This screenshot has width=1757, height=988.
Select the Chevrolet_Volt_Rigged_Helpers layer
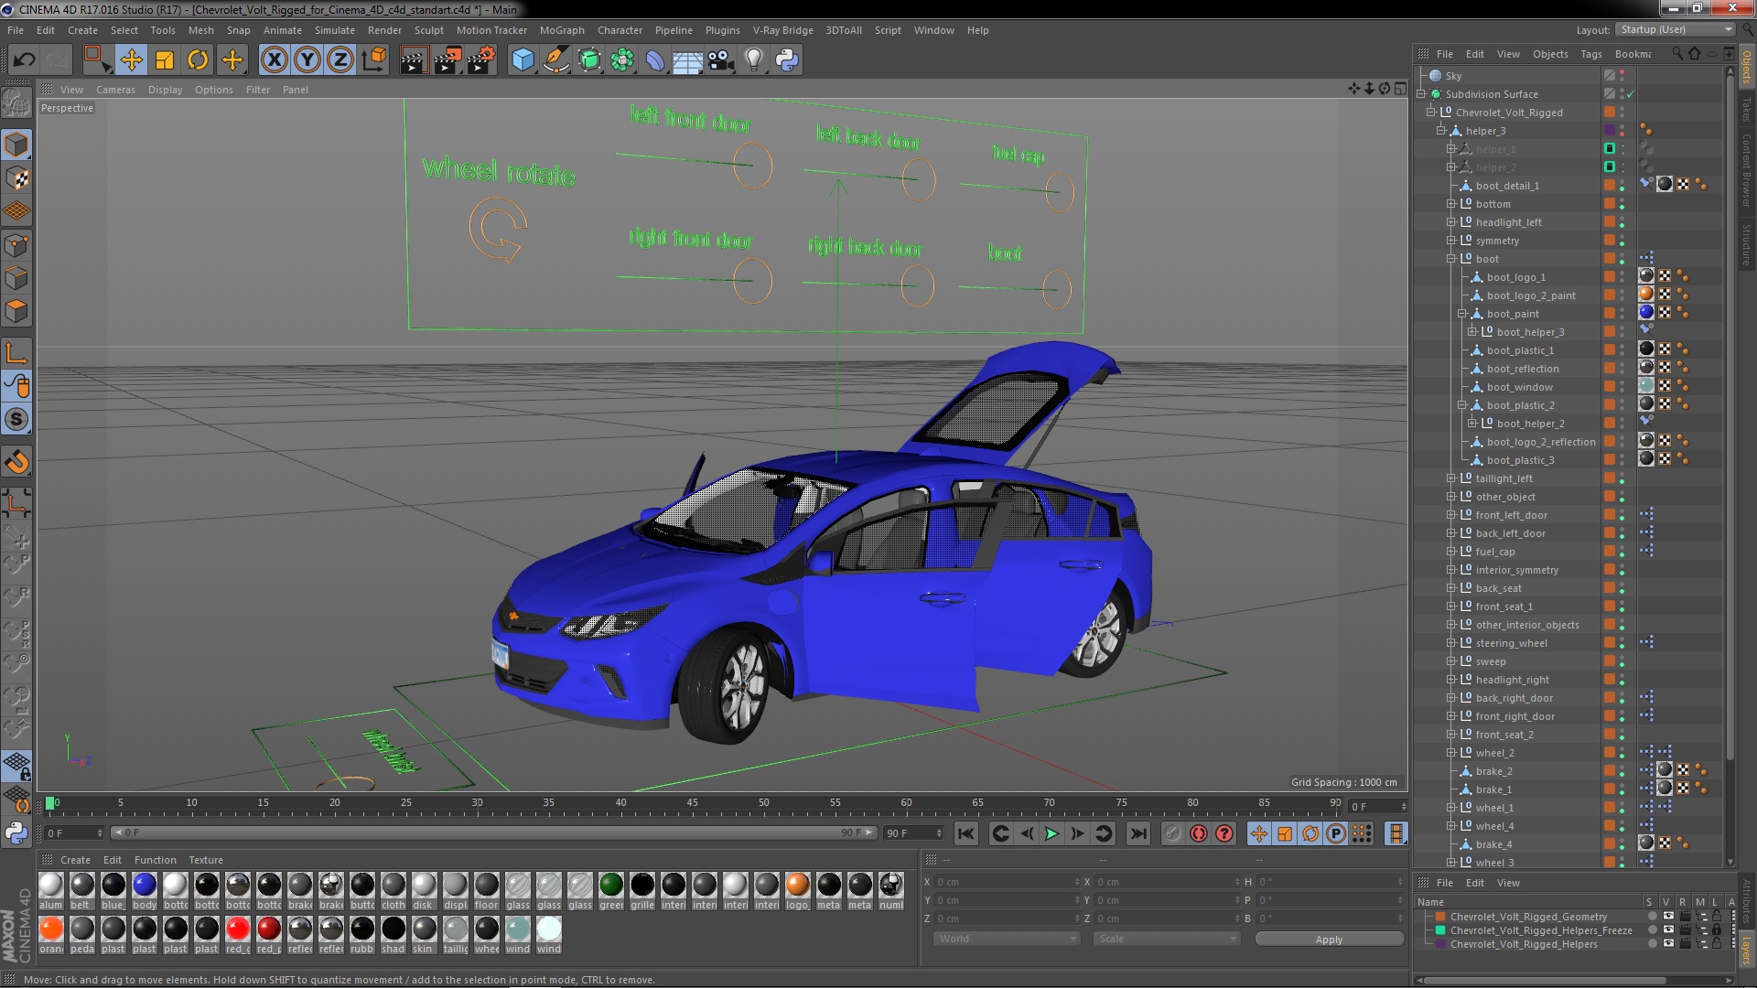(x=1524, y=944)
